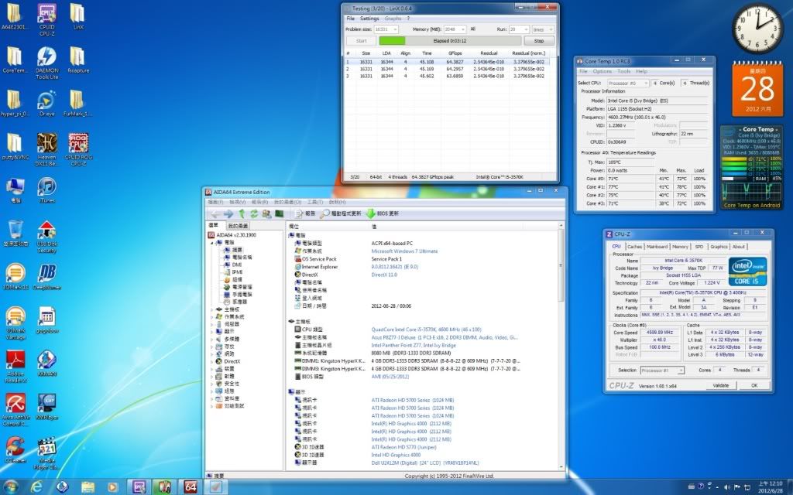The width and height of the screenshot is (793, 495).
Task: Open the Windows Start menu orb
Action: (x=9, y=487)
